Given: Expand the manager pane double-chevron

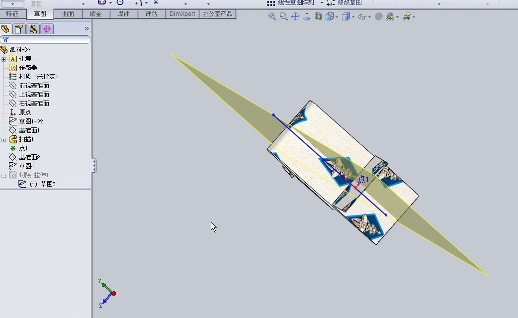Looking at the screenshot, I should click(86, 28).
